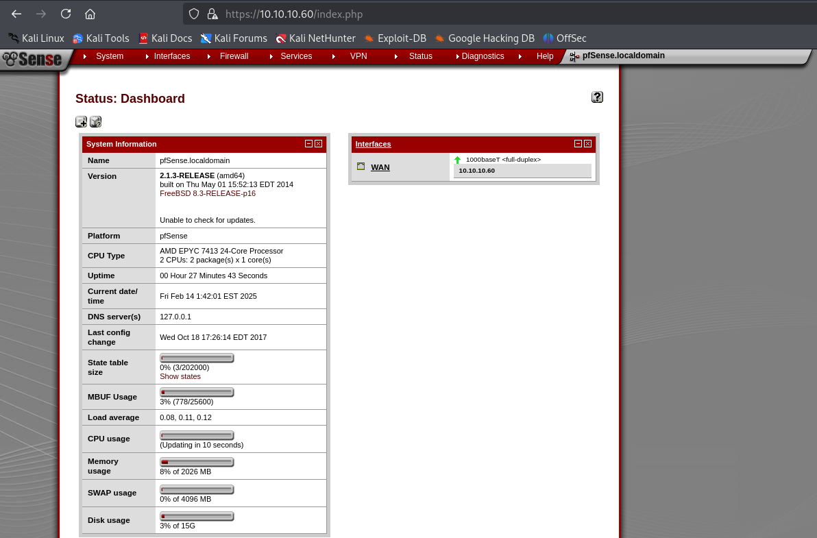
Task: Expand the Firewall menu
Action: (234, 56)
